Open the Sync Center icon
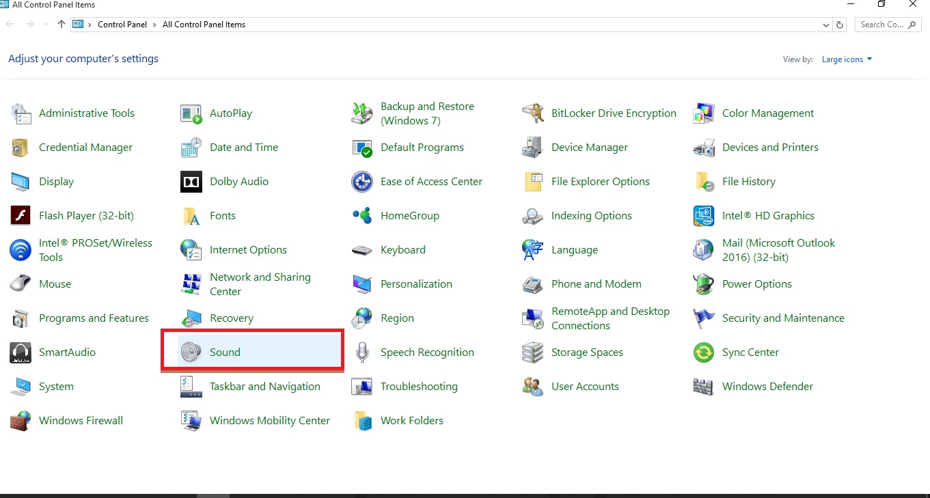Viewport: 930px width, 498px height. pos(704,352)
